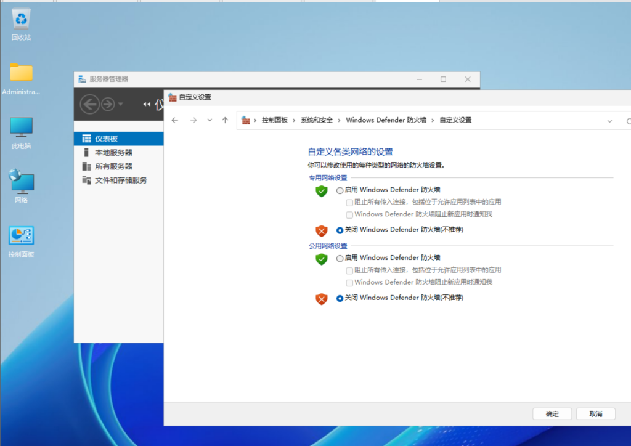631x446 pixels.
Task: Click 控制面板 in the address breadcrumb
Action: [x=274, y=120]
